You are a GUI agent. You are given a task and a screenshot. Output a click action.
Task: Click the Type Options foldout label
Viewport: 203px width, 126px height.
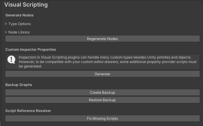pos(19,24)
